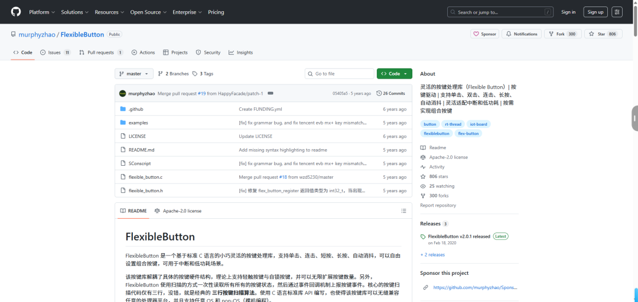Open pull request #19 link
This screenshot has height=302, width=638.
click(202, 93)
